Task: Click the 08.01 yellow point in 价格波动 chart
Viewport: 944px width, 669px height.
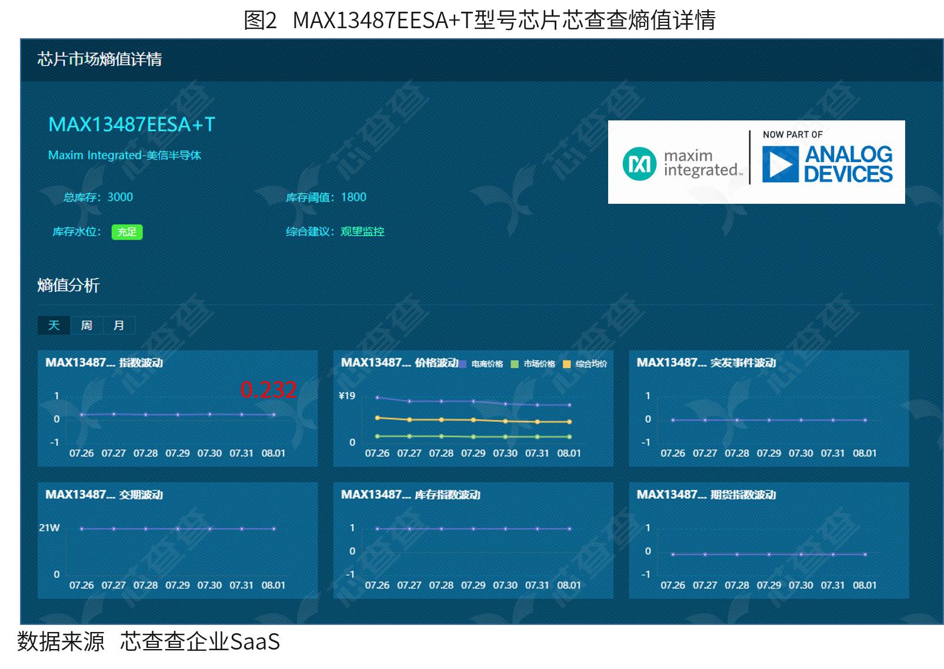Action: point(569,422)
